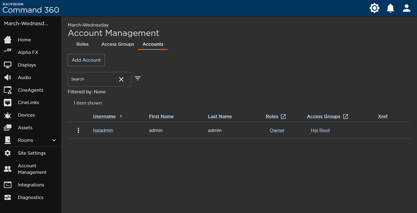Open CineAgents in sidebar
Viewport: 417px width, 213px height.
click(x=31, y=90)
